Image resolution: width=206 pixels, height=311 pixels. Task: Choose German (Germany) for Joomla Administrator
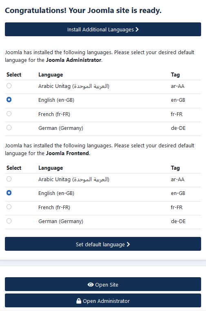coord(9,127)
